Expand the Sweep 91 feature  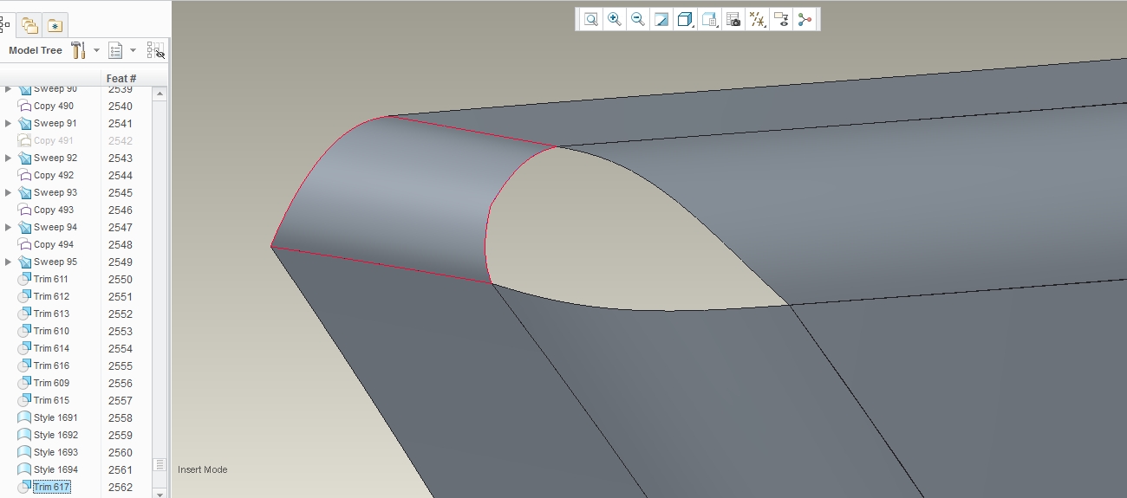(x=9, y=123)
